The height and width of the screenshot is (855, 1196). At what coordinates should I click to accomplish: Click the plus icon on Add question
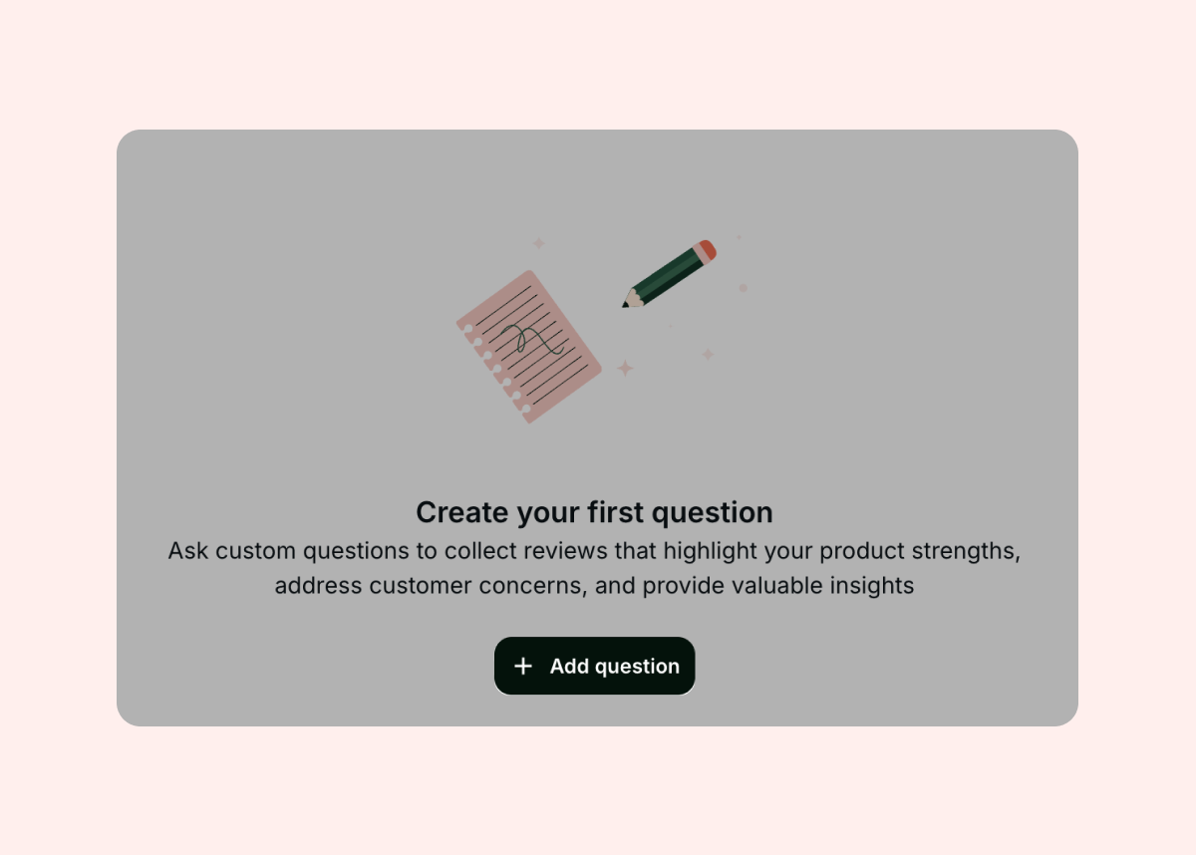[523, 666]
